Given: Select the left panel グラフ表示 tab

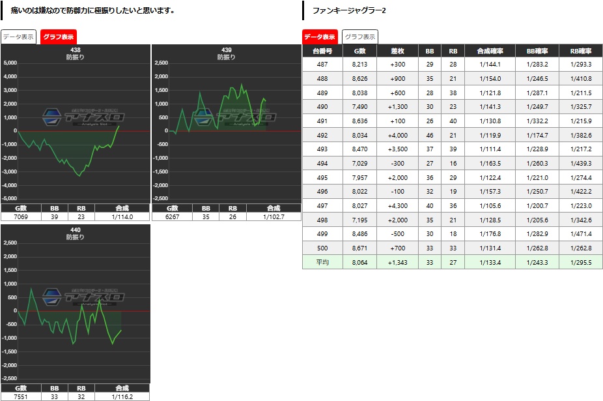Looking at the screenshot, I should pos(59,37).
